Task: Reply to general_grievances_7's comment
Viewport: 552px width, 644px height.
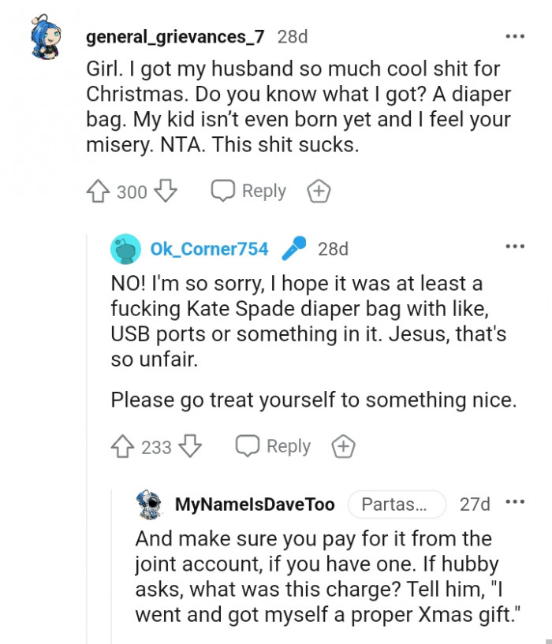Action: click(248, 191)
